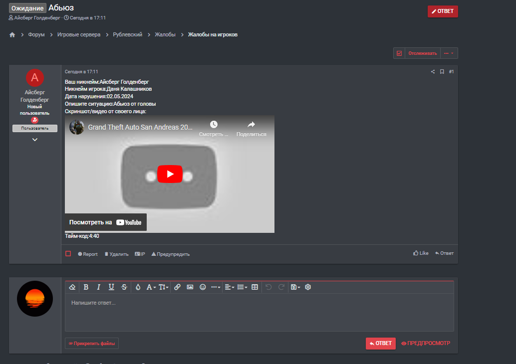516x364 pixels.
Task: Click the undo arrow icon
Action: pyautogui.click(x=268, y=287)
